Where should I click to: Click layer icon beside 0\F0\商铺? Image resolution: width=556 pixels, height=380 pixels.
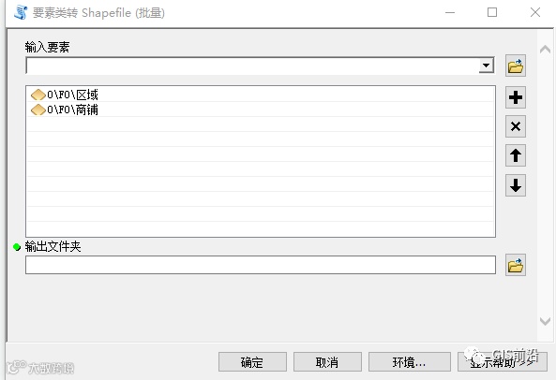pos(38,110)
